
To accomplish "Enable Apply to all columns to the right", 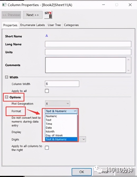I will (47, 148).
